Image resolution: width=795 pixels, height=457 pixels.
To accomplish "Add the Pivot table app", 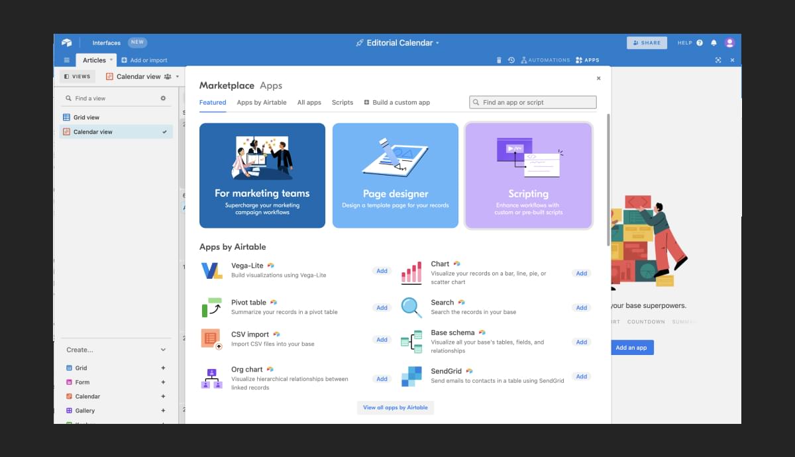I will (x=382, y=308).
